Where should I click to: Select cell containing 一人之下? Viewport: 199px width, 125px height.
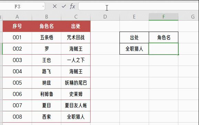[x=76, y=60]
